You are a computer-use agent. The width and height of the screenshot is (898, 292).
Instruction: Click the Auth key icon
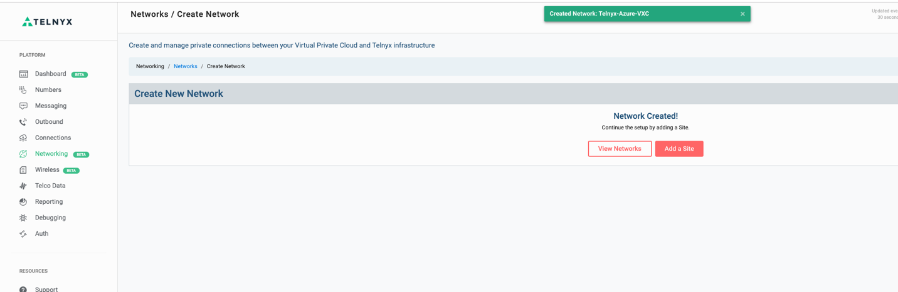[x=23, y=234]
